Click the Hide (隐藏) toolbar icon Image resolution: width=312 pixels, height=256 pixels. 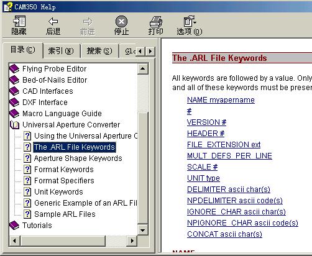pos(19,21)
